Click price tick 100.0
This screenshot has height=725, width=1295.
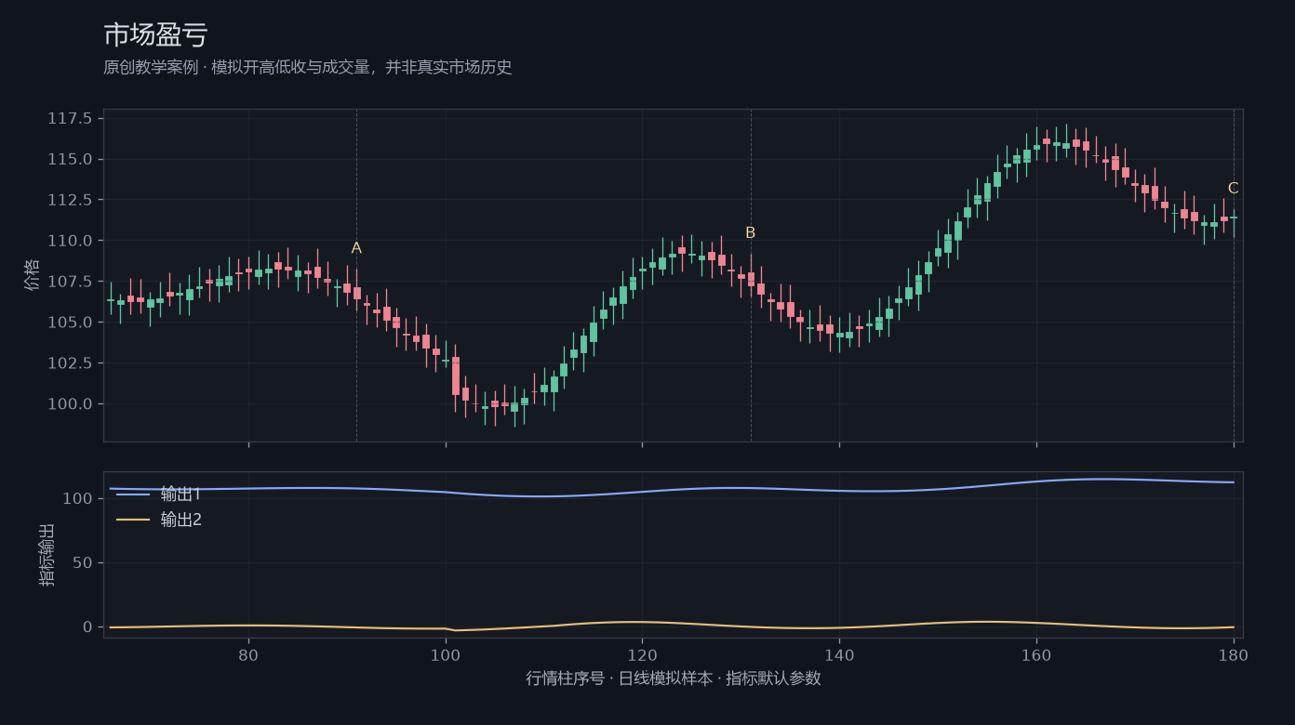[x=70, y=404]
